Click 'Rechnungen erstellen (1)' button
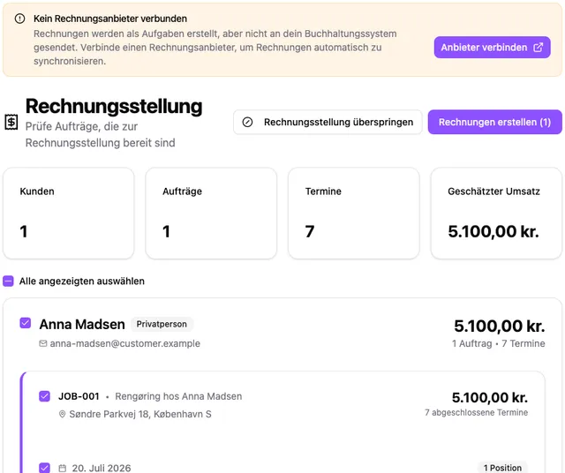This screenshot has width=565, height=473. [x=494, y=122]
